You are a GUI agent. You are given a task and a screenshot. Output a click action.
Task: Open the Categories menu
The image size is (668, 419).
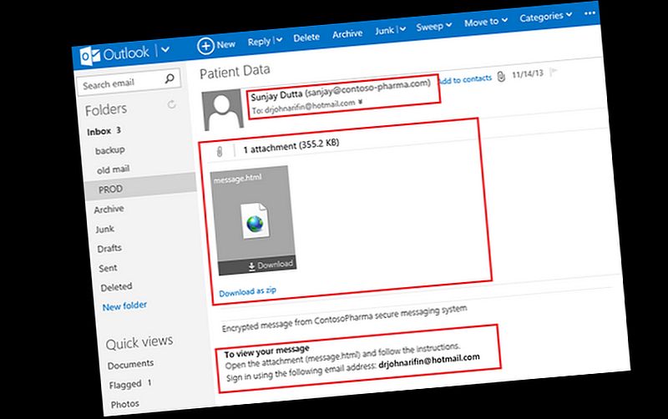pyautogui.click(x=545, y=17)
